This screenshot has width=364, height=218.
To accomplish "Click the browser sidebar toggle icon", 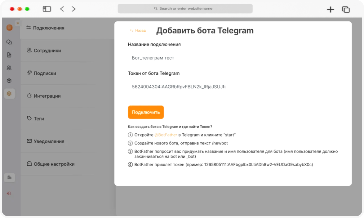I will [x=47, y=9].
